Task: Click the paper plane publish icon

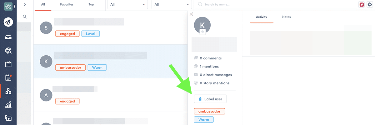Action: point(8,22)
